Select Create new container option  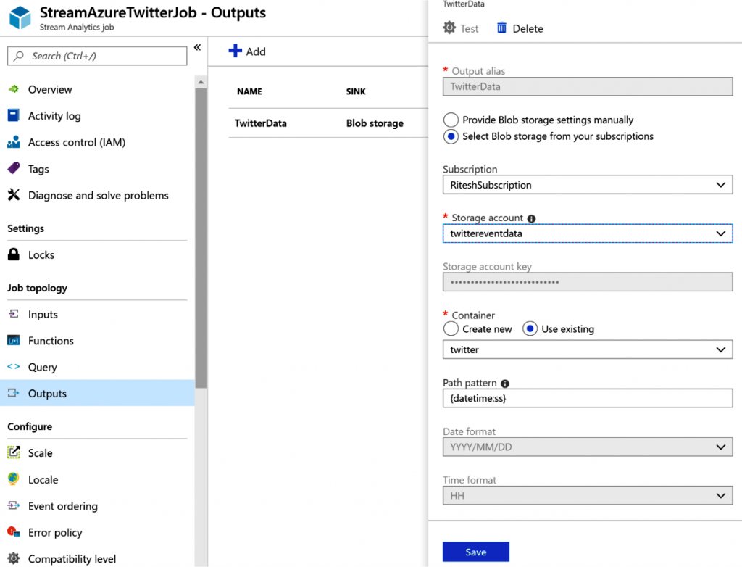click(451, 329)
